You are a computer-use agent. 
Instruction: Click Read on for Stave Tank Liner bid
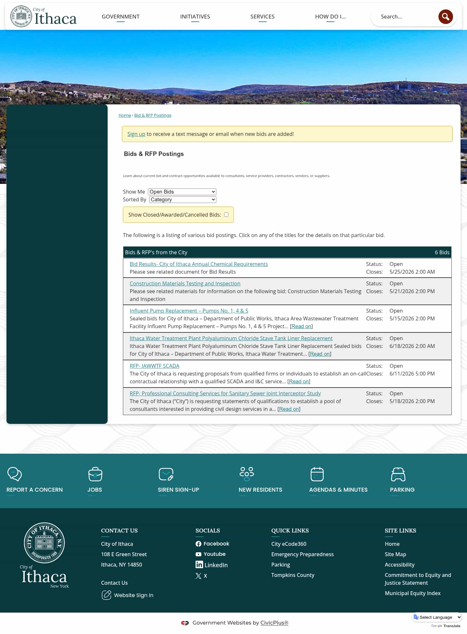(x=320, y=354)
